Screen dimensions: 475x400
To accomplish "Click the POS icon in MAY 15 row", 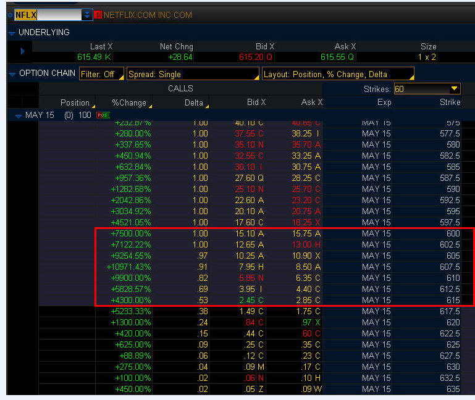I will pyautogui.click(x=102, y=115).
